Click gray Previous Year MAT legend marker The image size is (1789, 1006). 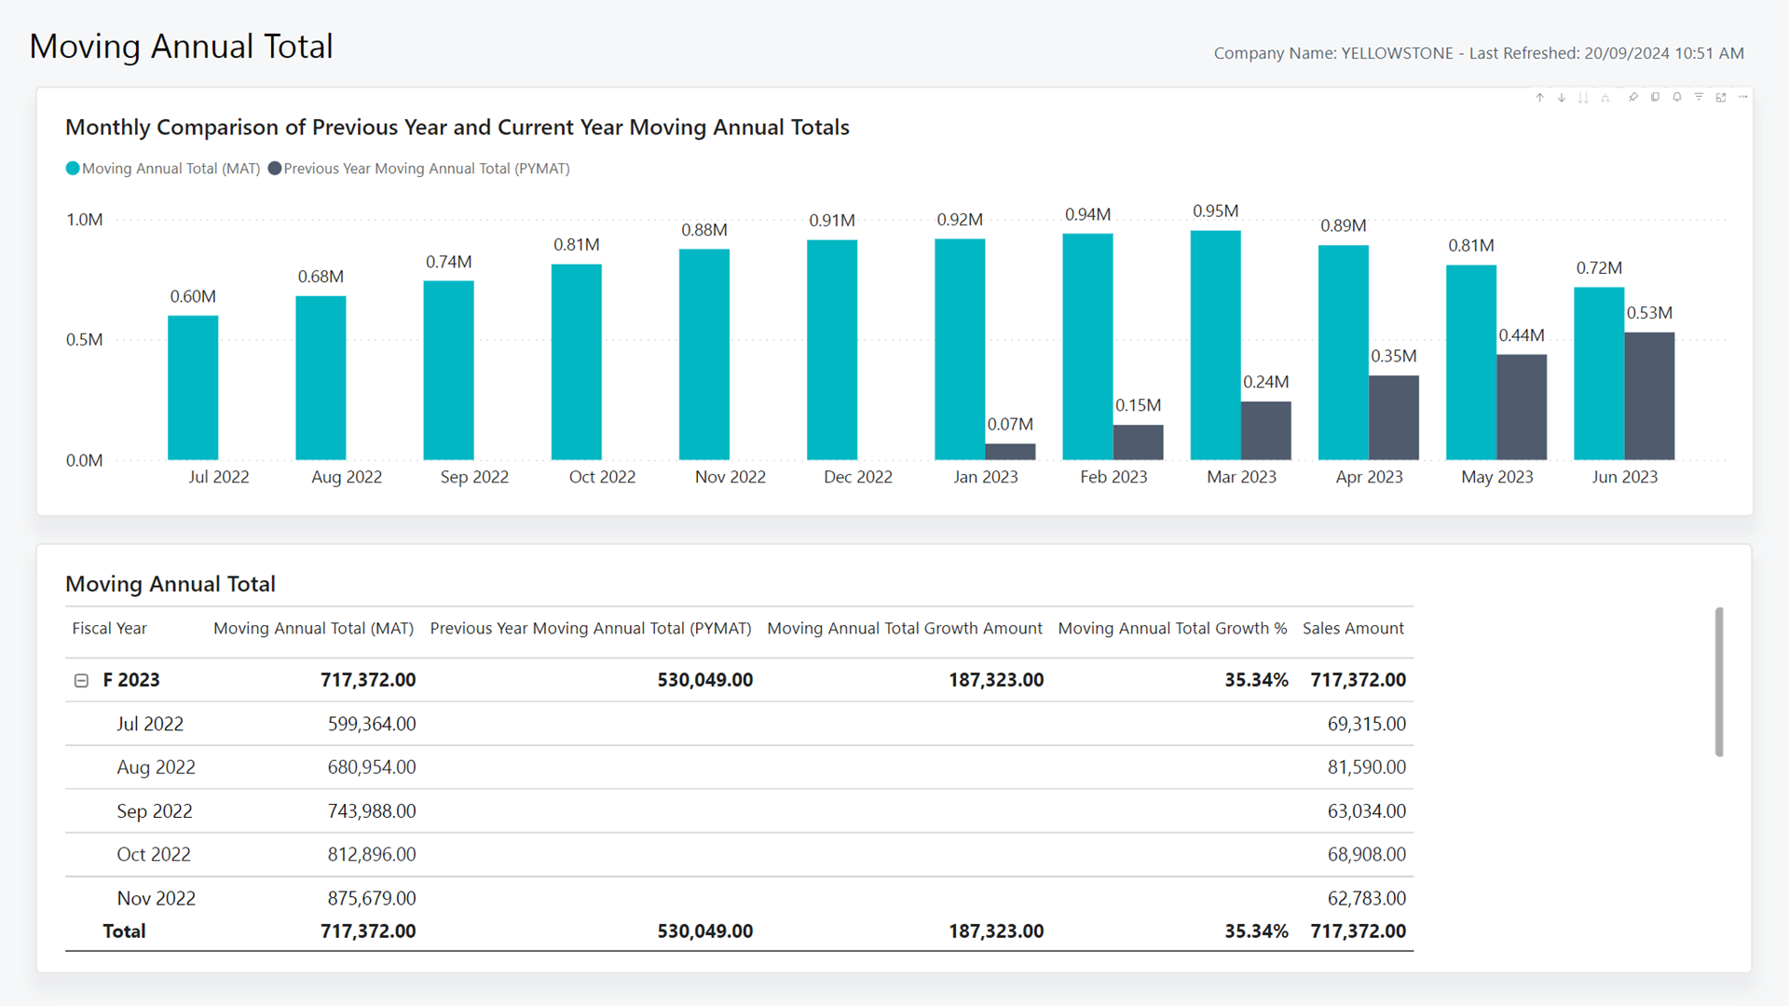pyautogui.click(x=275, y=169)
